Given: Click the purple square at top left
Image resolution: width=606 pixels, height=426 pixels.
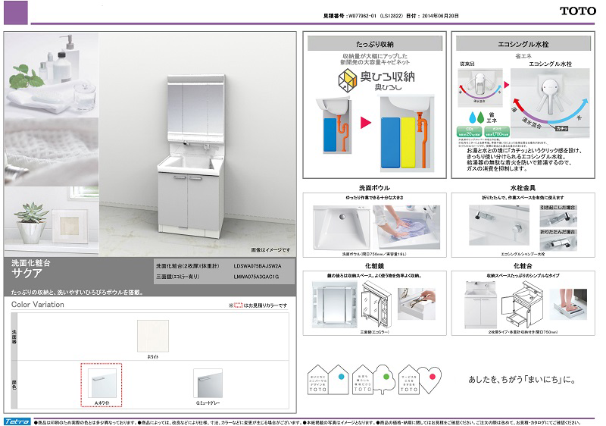Looking at the screenshot, I should coord(16,13).
